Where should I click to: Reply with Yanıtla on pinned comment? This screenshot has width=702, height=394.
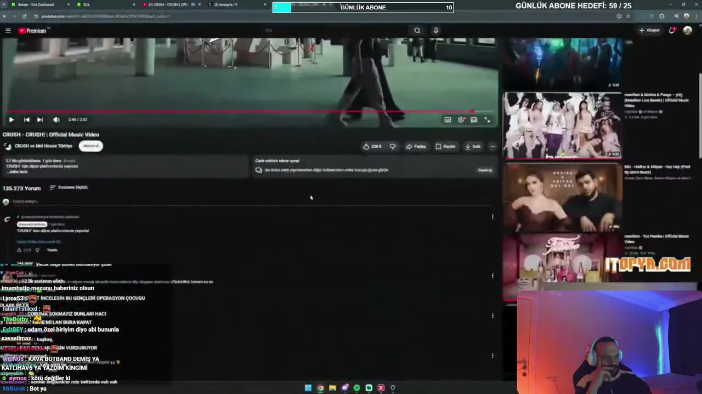pos(52,250)
